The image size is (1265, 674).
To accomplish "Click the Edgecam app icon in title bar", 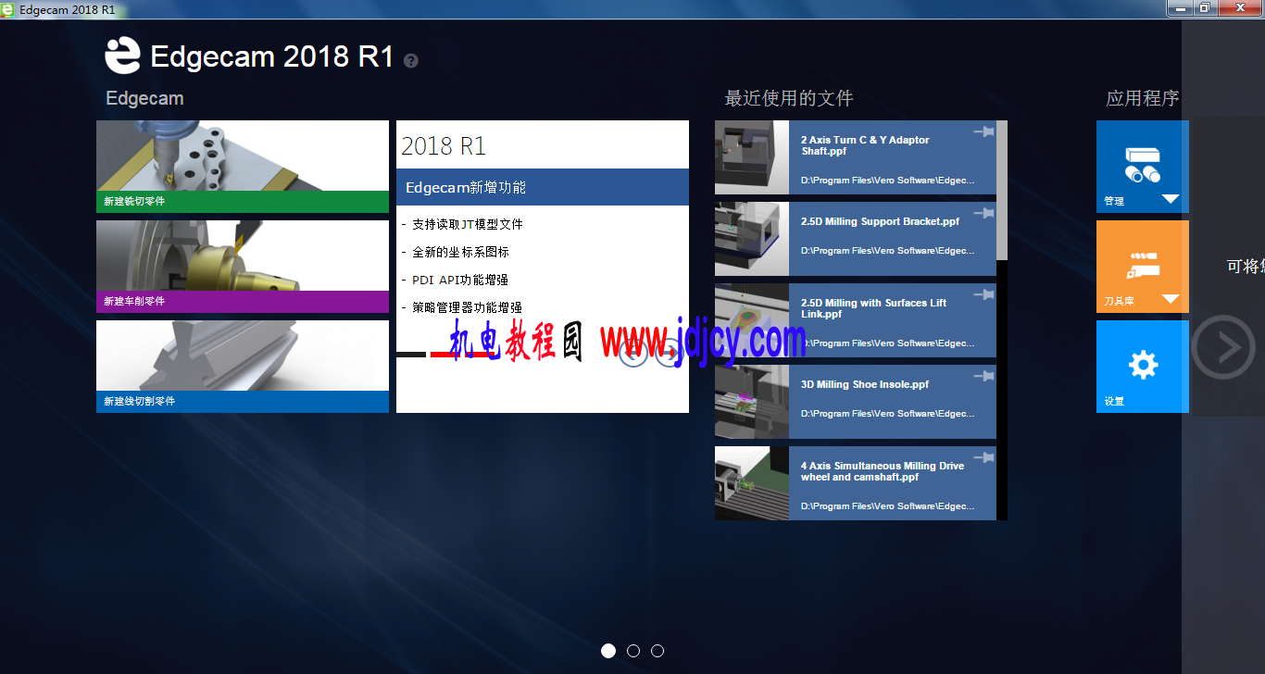I will 7,9.
